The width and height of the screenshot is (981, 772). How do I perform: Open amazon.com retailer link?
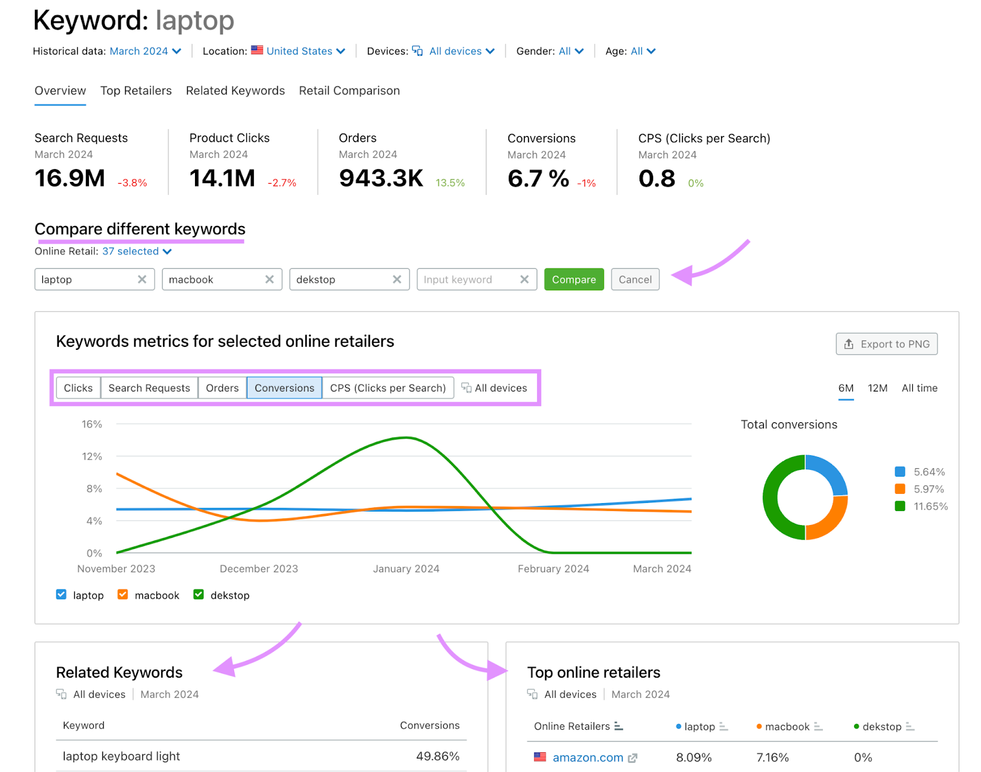coord(588,758)
